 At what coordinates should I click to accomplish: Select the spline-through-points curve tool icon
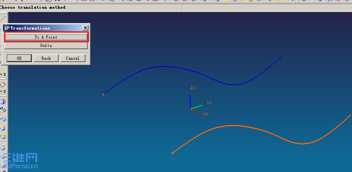3,85
